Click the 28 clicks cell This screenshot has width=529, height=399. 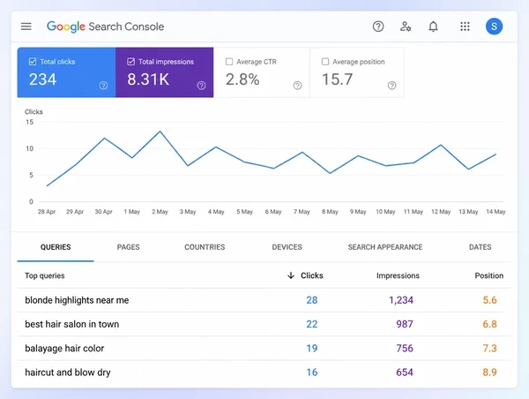click(x=312, y=300)
